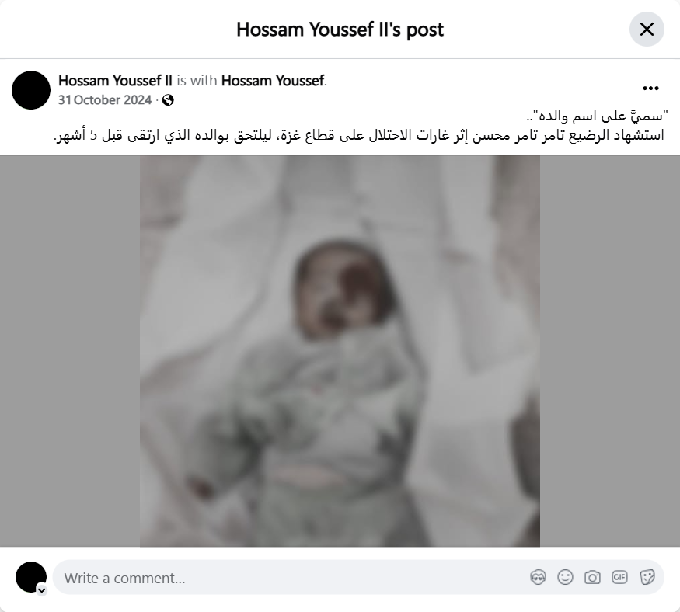Click the dialog title Hossam Youssef II's post
The height and width of the screenshot is (612, 680).
pos(340,30)
